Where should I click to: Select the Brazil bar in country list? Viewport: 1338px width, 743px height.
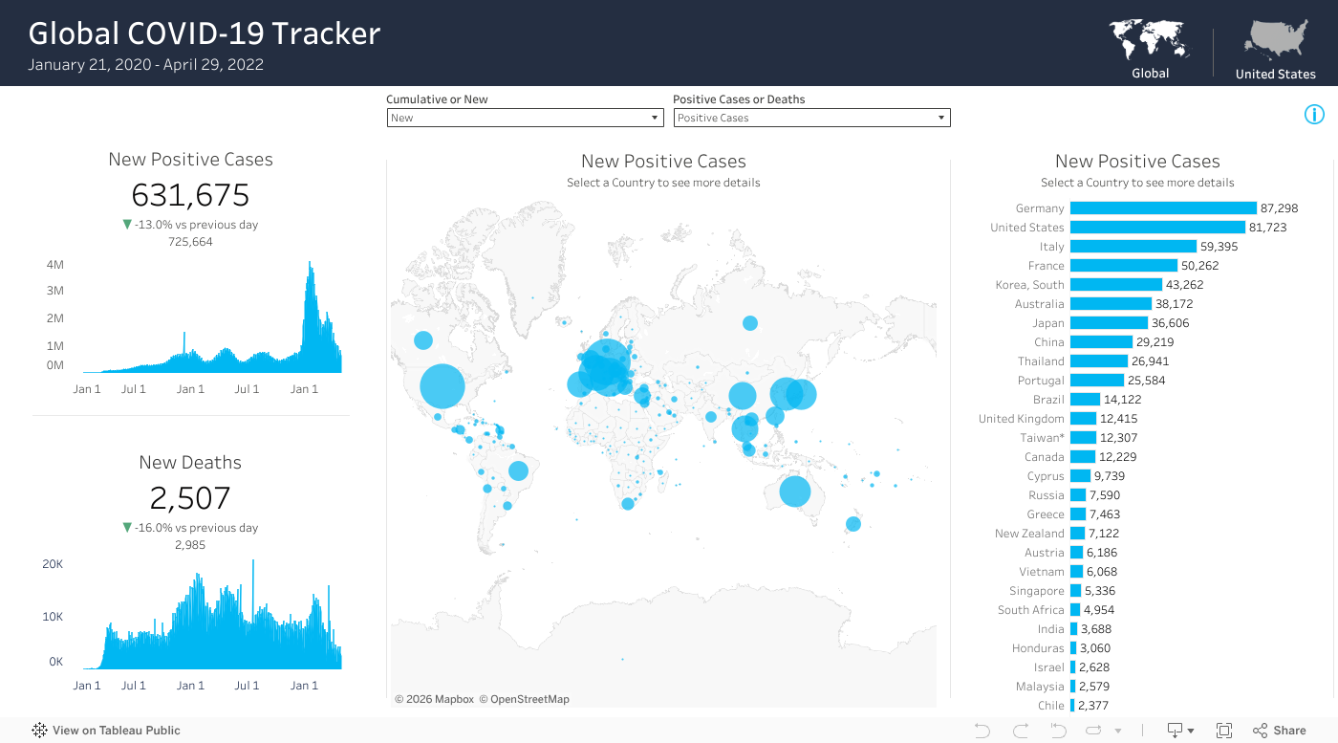[x=1085, y=400]
